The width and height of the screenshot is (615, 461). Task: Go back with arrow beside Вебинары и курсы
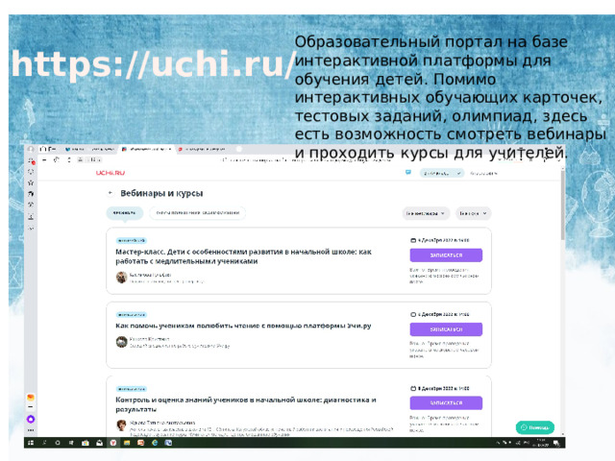tap(111, 193)
